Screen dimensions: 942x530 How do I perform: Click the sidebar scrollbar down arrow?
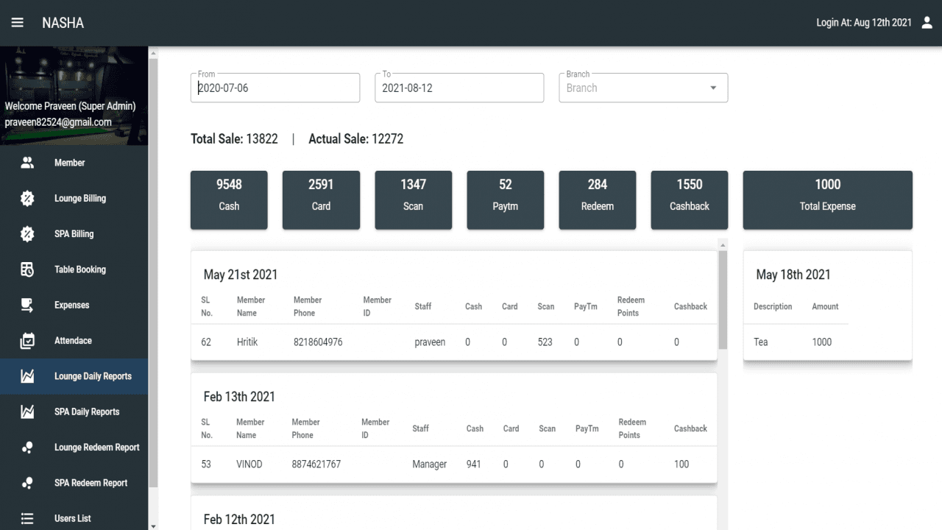[x=153, y=526]
